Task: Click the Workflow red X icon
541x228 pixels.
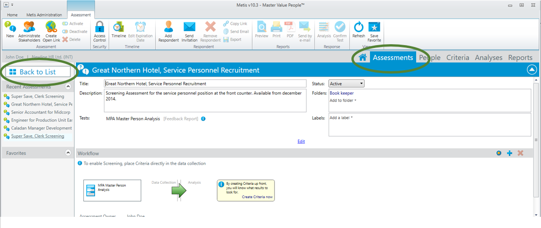Action: 520,153
